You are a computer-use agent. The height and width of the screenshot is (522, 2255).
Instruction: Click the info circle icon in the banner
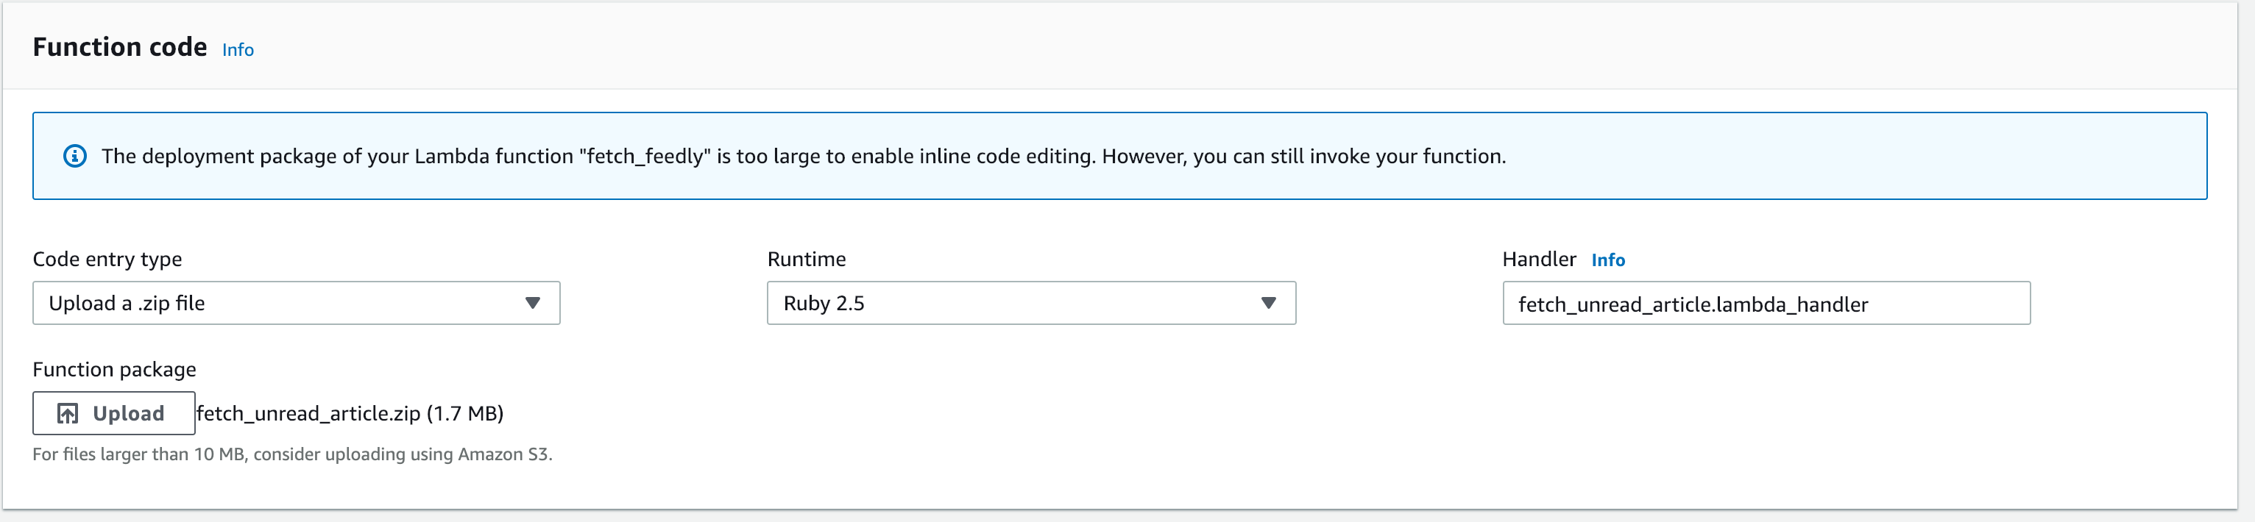(x=75, y=157)
